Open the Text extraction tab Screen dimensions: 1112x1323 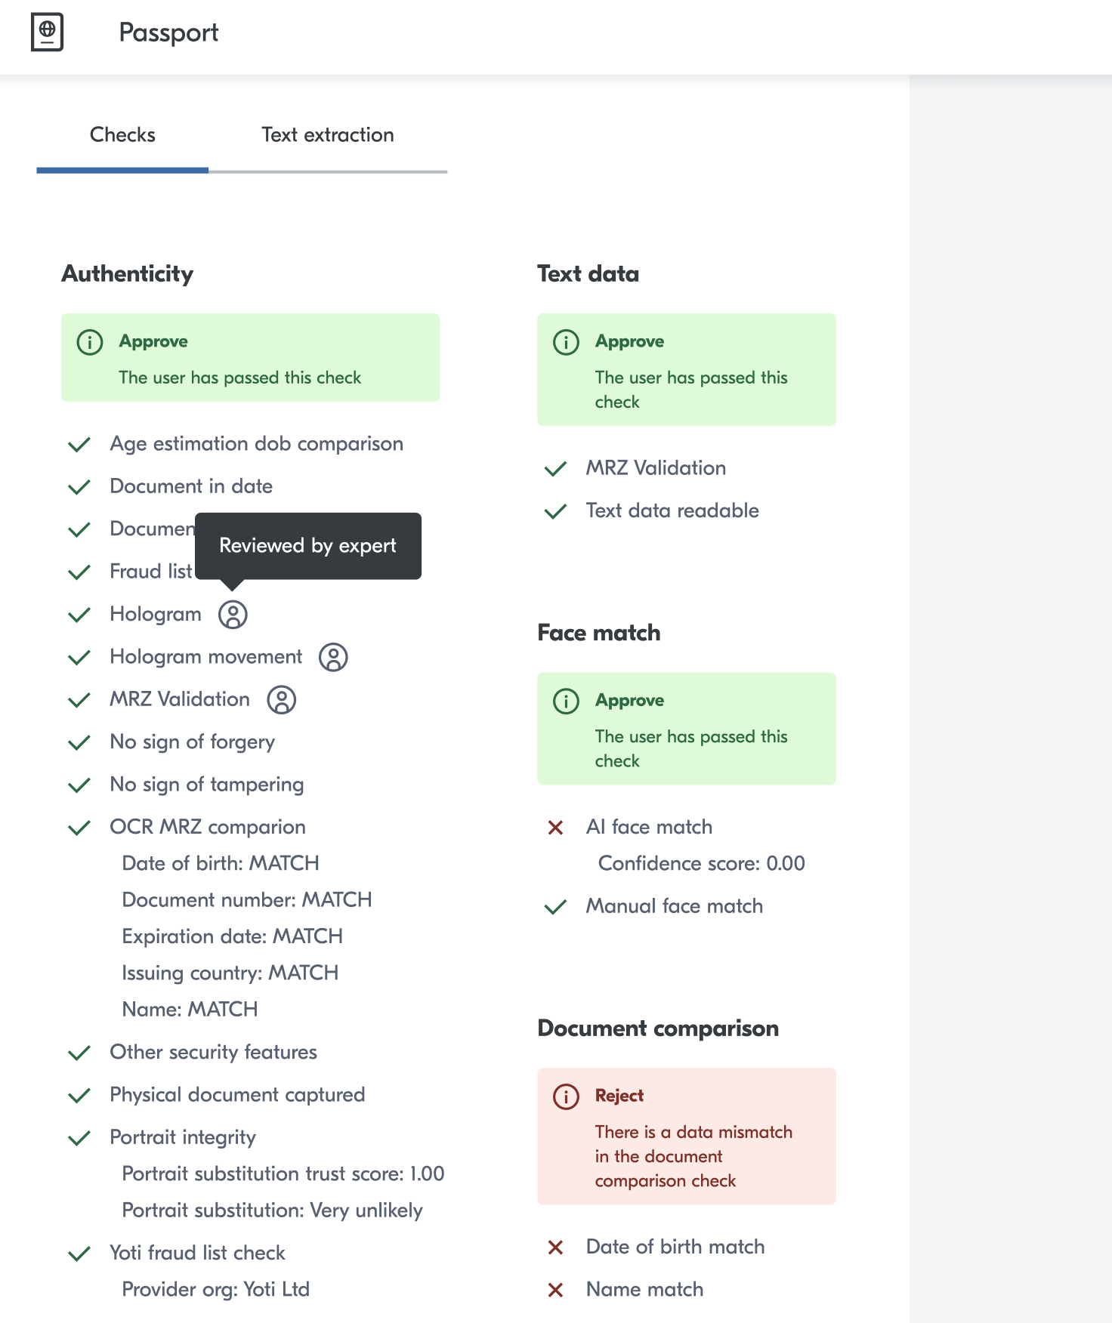(x=327, y=135)
